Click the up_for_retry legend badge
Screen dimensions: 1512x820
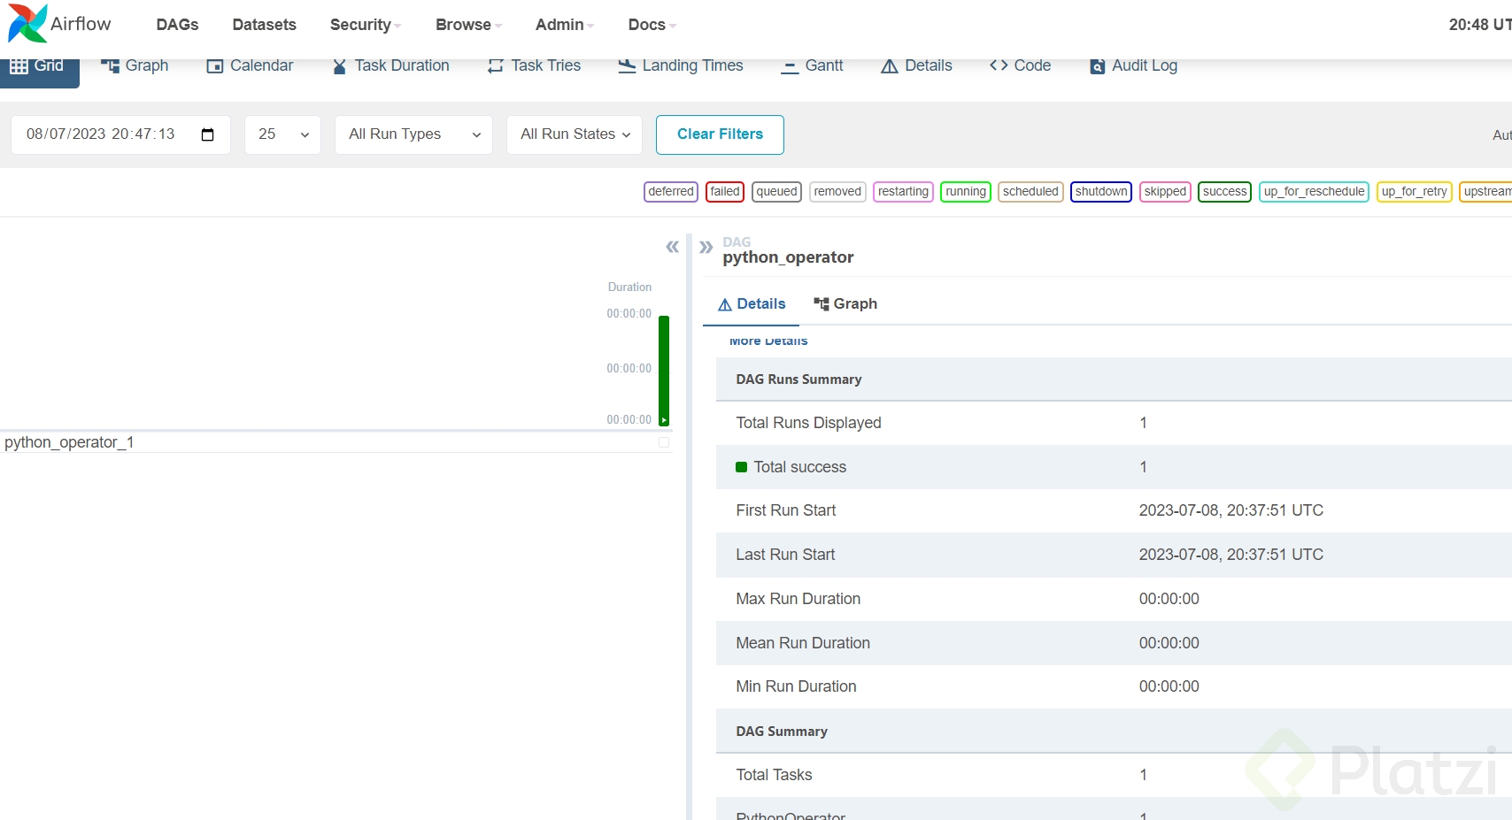click(1414, 192)
